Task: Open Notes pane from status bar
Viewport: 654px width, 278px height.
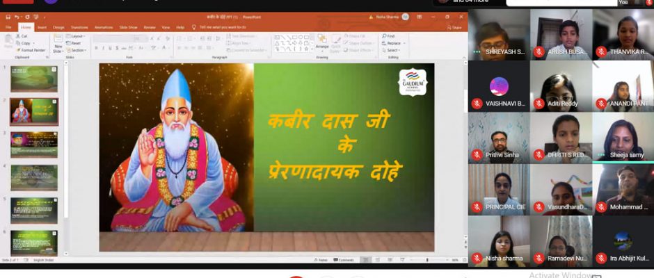Action: (320, 260)
